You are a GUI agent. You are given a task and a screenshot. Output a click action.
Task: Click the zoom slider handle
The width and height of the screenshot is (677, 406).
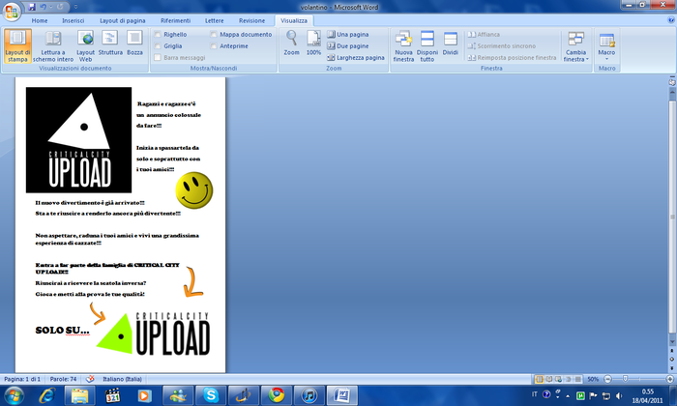tap(625, 379)
